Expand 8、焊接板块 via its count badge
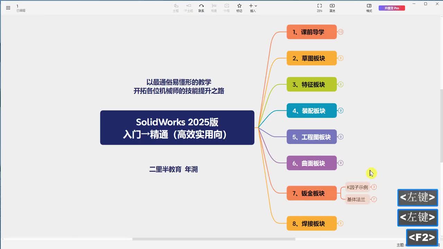Screen dimensions: 443x249 click(341, 223)
